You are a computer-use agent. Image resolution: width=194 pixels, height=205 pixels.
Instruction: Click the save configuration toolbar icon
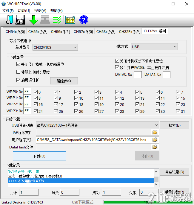[20, 20]
